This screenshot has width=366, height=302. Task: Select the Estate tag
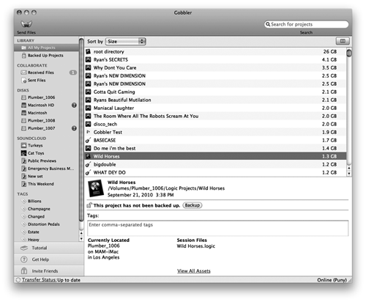click(x=46, y=232)
